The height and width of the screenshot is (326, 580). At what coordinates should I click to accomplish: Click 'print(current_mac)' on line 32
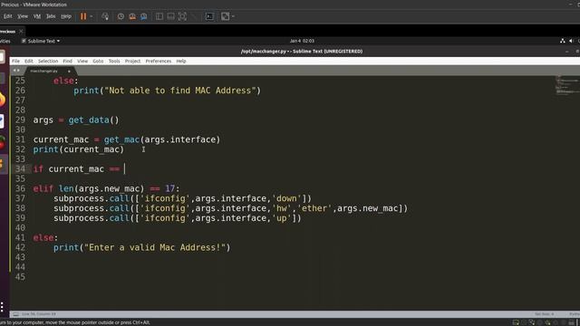click(x=79, y=149)
